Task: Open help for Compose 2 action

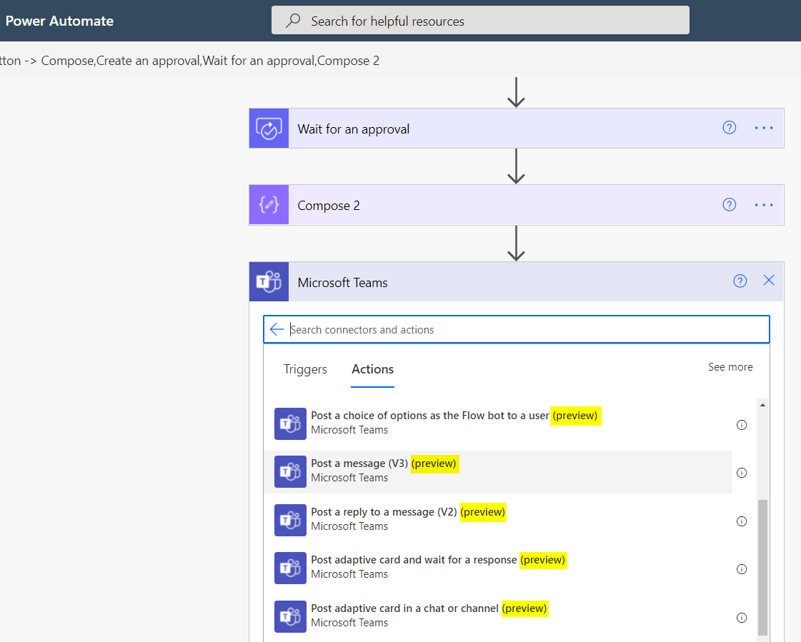Action: 729,205
